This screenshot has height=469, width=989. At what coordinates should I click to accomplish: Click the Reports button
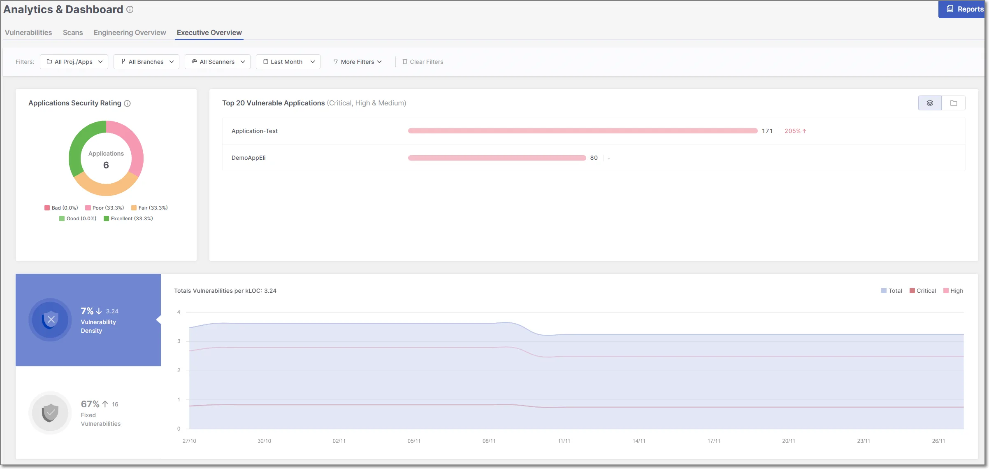click(x=963, y=9)
